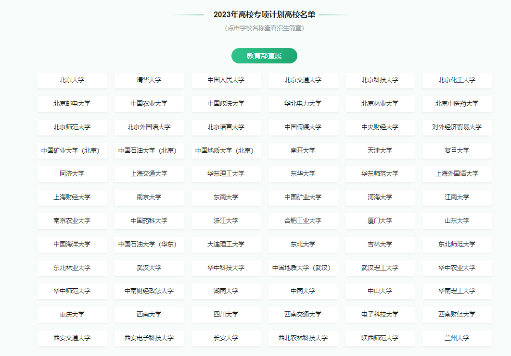The width and height of the screenshot is (511, 356).
Task: Open 华北电力大学 link
Action: [303, 103]
